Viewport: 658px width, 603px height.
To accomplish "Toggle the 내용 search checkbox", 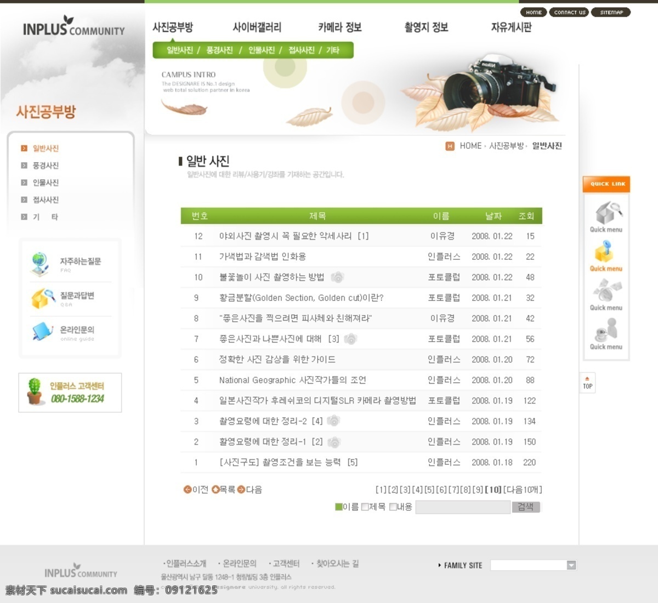I will coord(393,507).
